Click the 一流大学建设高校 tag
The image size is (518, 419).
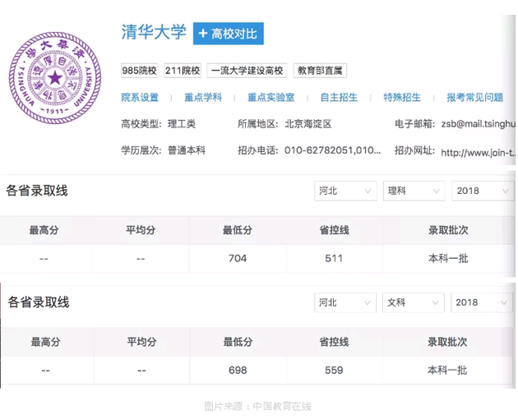pyautogui.click(x=247, y=71)
